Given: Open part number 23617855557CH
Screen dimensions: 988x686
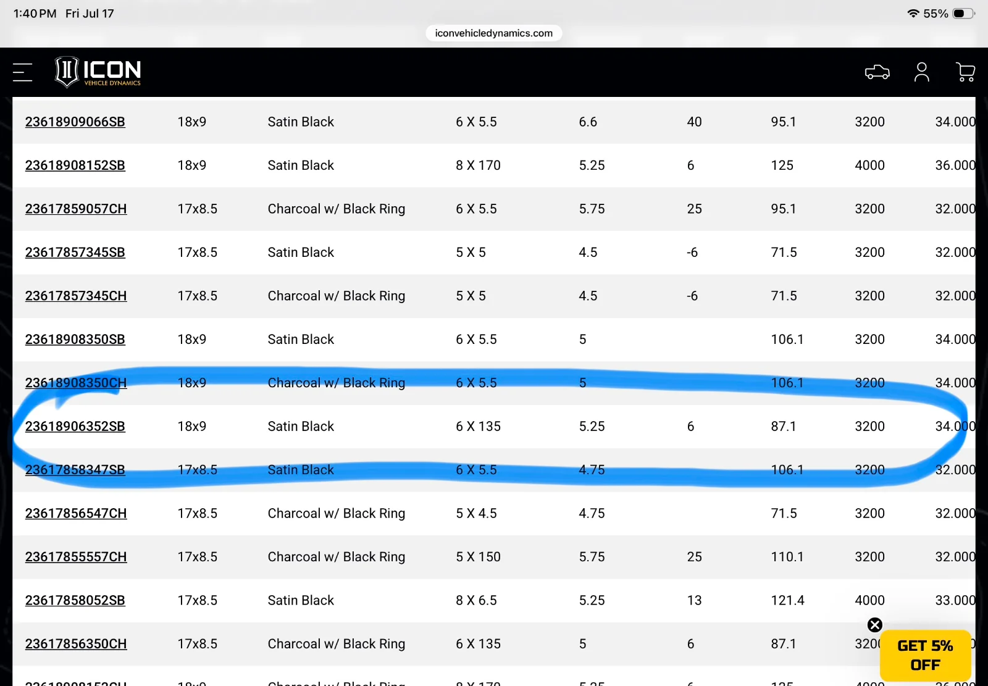Looking at the screenshot, I should [76, 557].
